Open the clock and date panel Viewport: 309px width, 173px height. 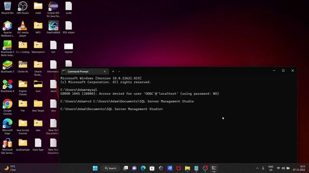tap(299, 168)
